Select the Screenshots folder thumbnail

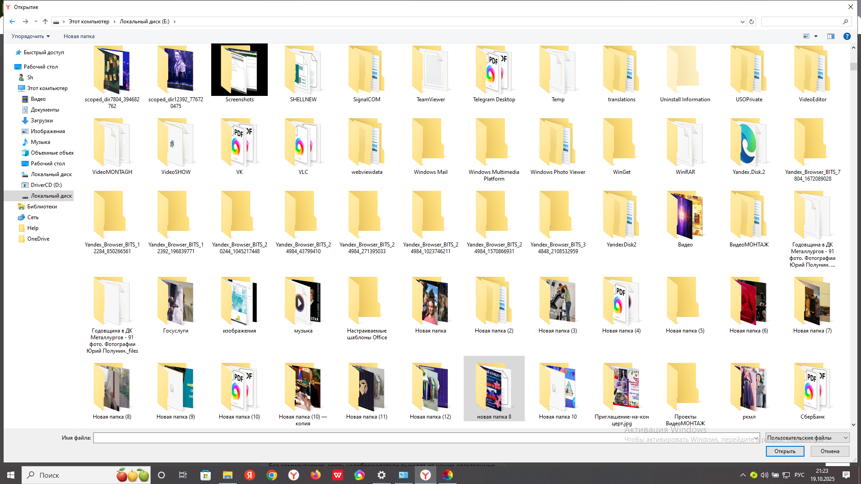point(239,70)
